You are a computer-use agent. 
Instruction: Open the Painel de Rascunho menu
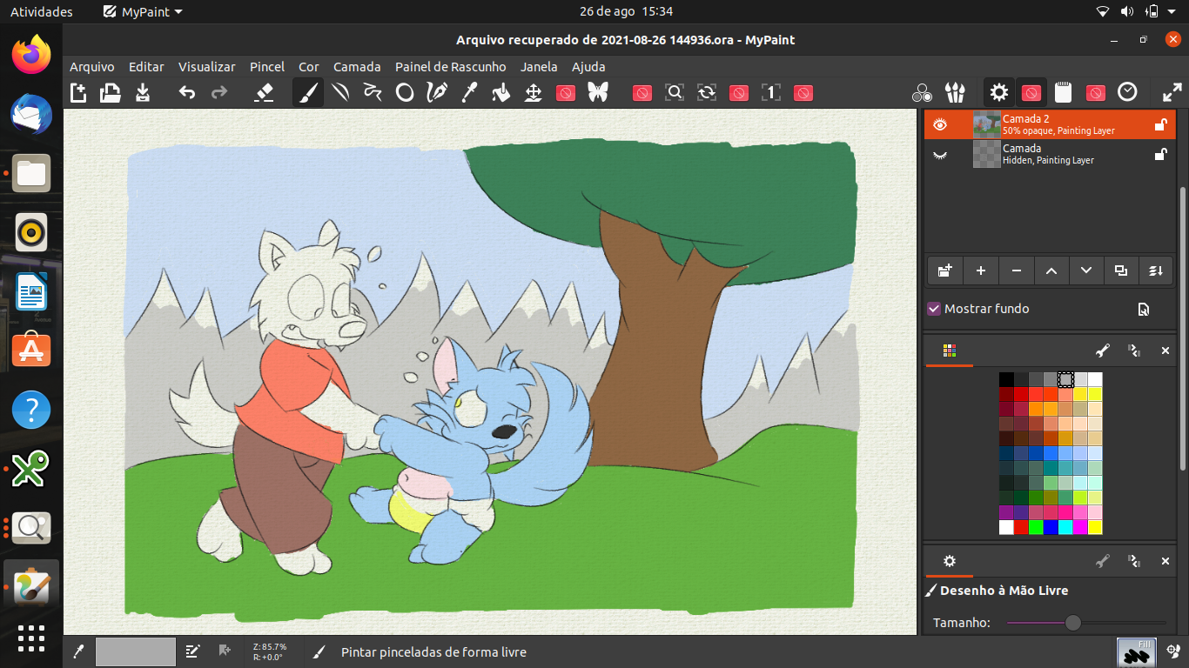(x=451, y=67)
